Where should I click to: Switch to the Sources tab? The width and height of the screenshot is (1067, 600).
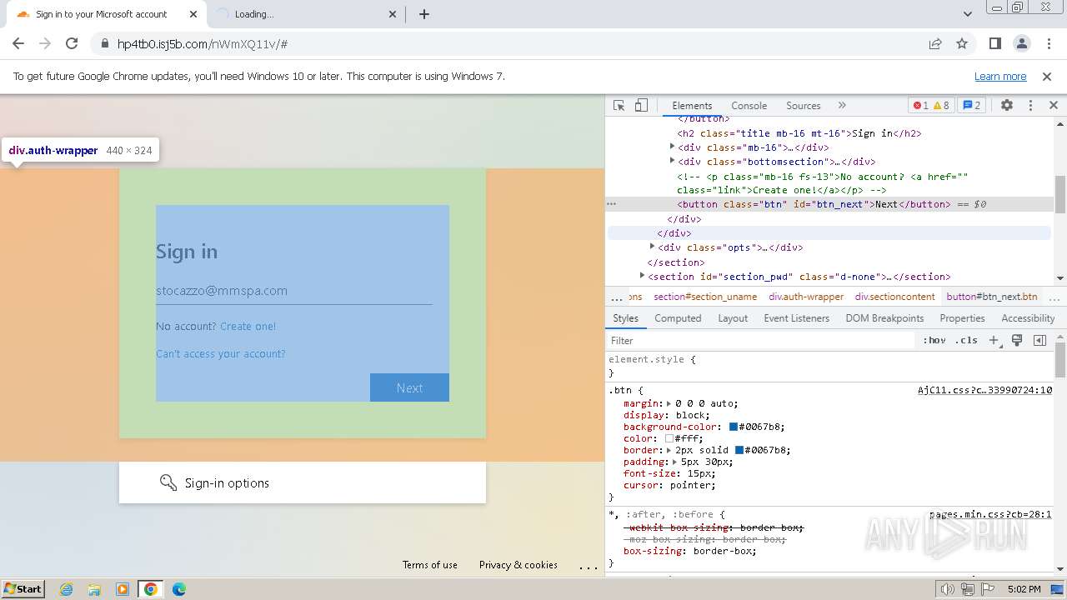click(x=804, y=106)
